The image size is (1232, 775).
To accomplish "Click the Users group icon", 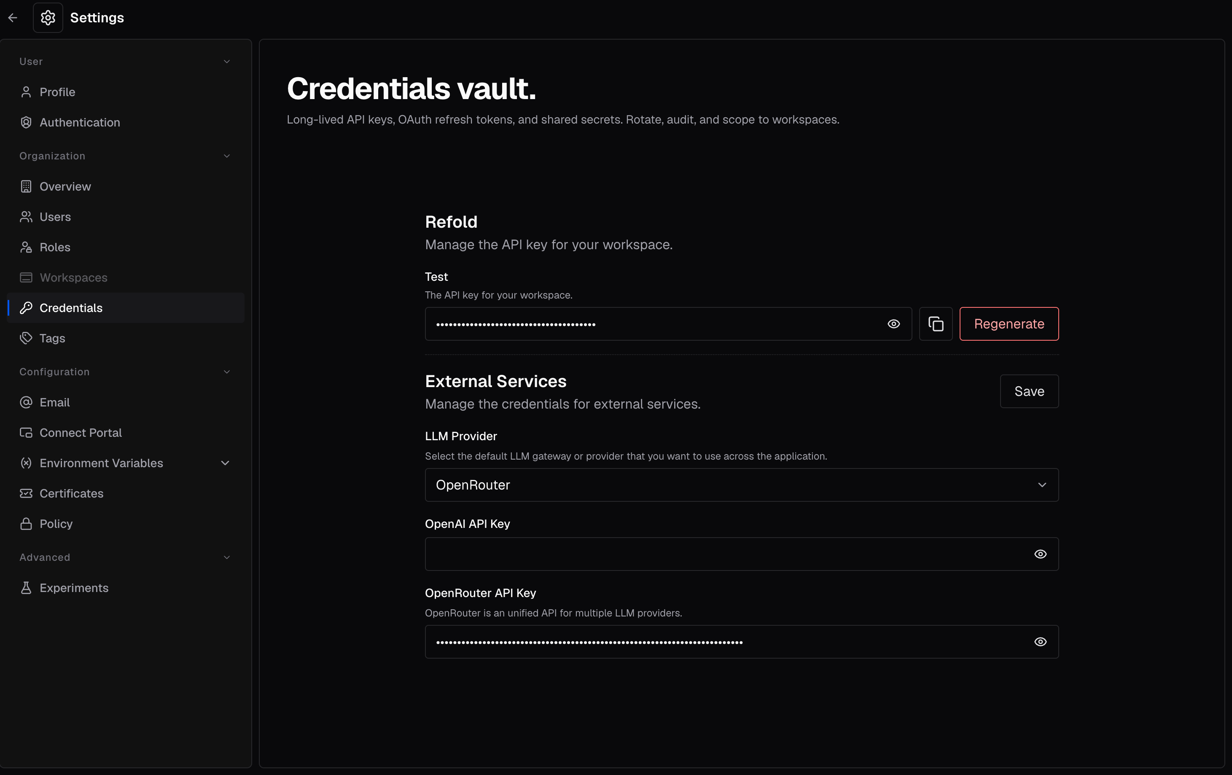I will click(x=26, y=217).
